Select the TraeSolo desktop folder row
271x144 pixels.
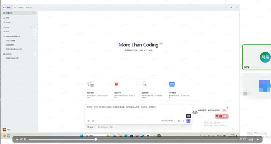click(x=19, y=37)
